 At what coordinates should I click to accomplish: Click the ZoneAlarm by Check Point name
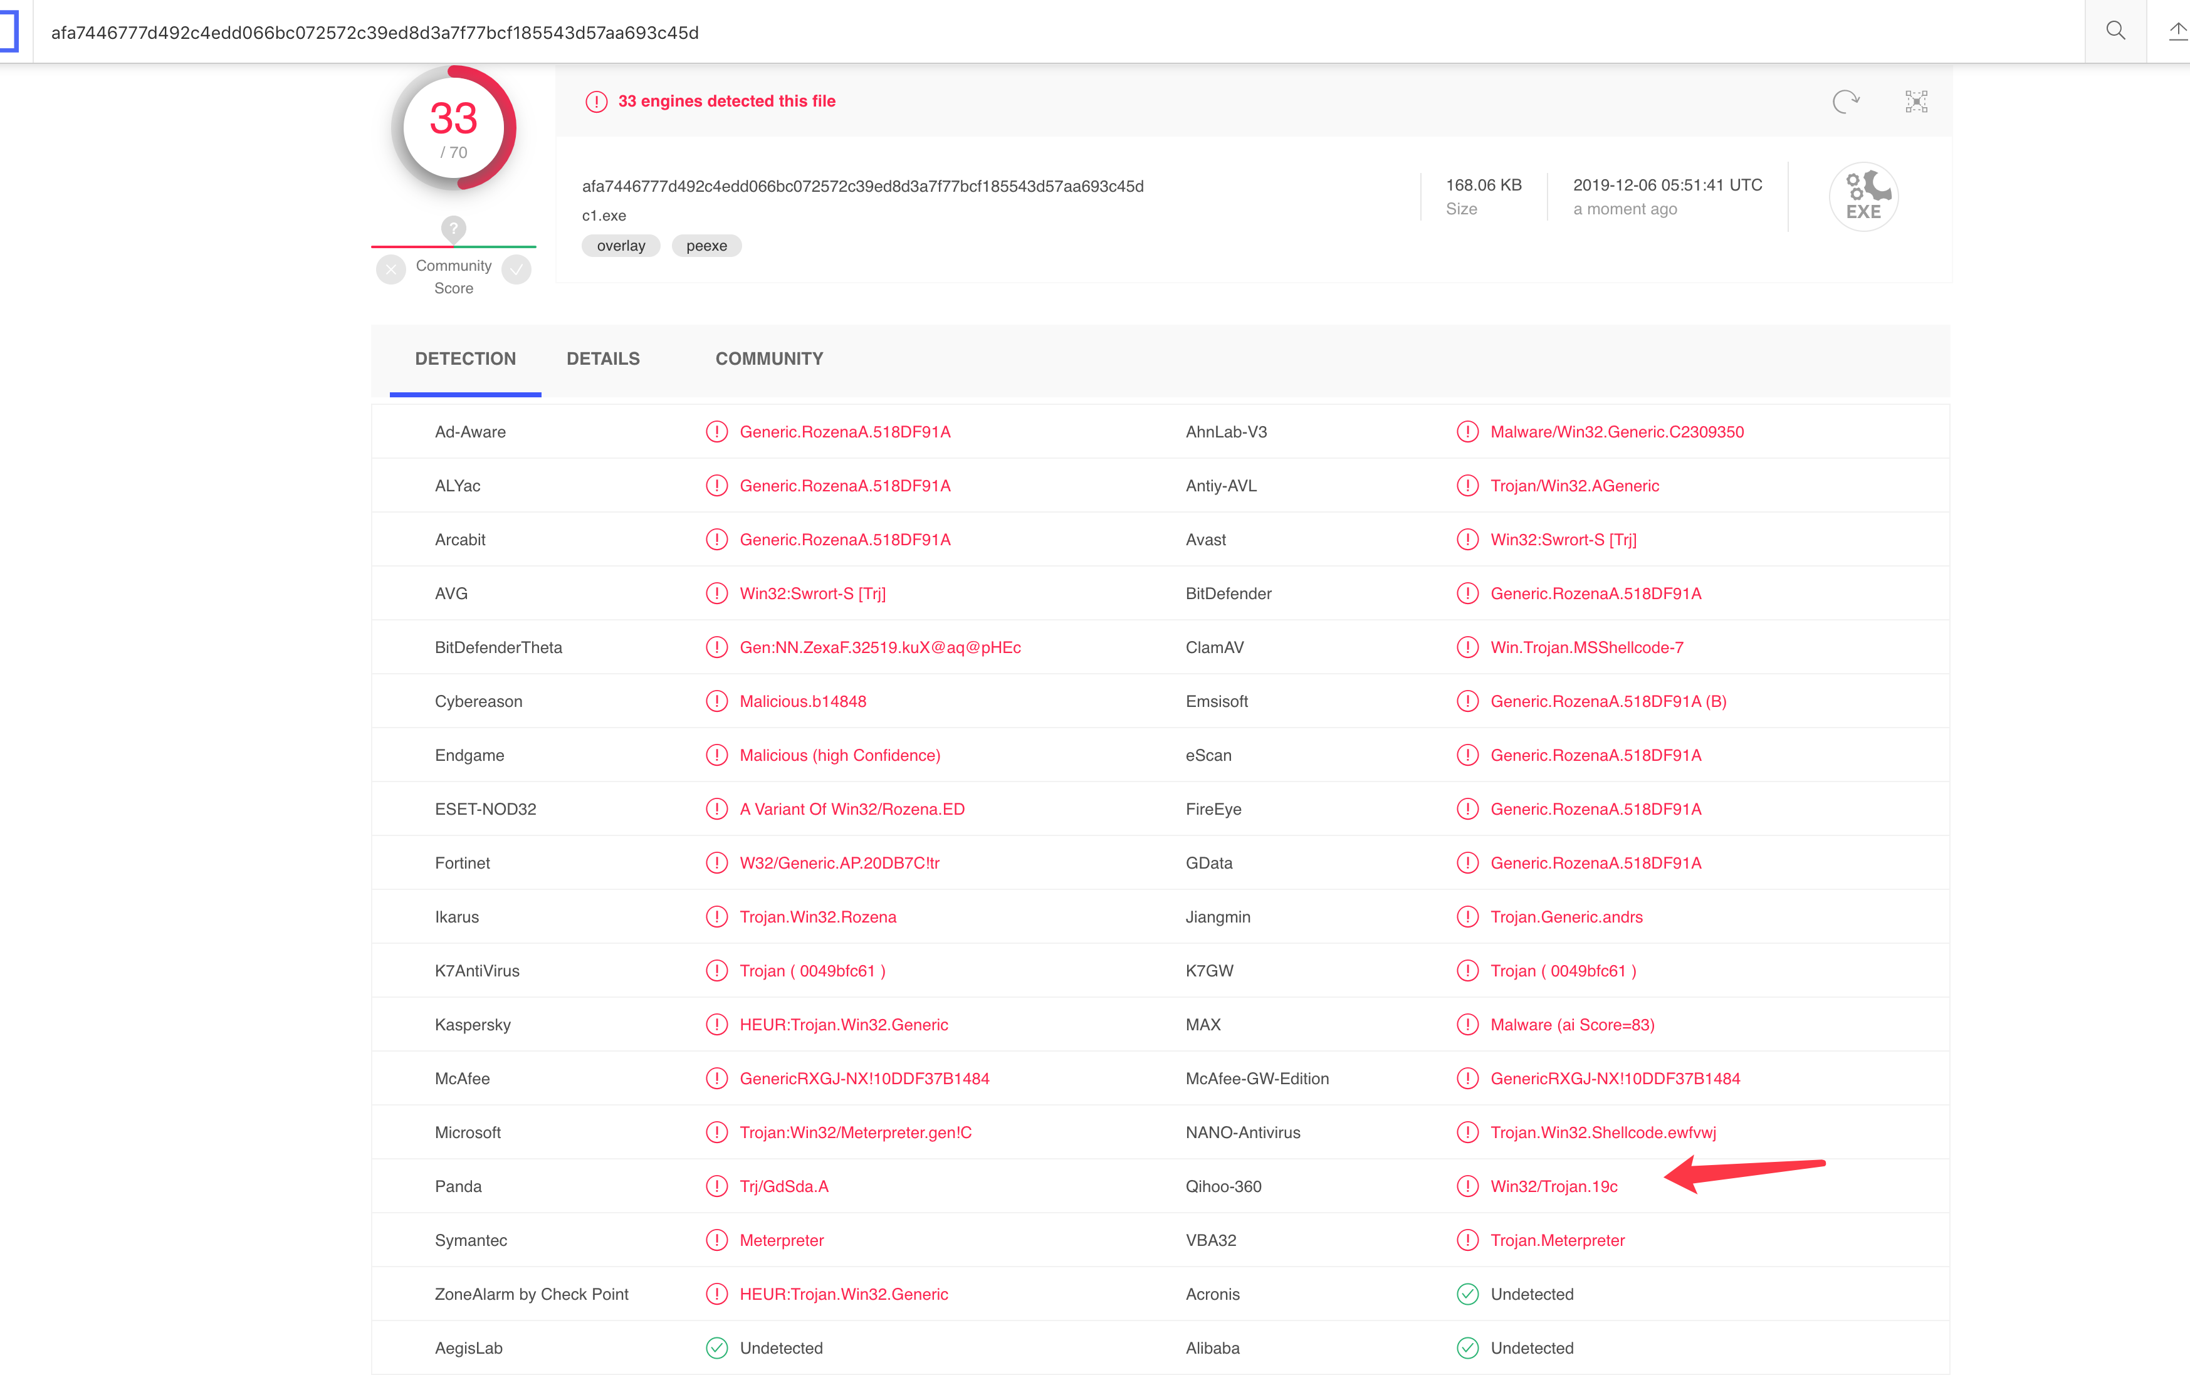531,1294
